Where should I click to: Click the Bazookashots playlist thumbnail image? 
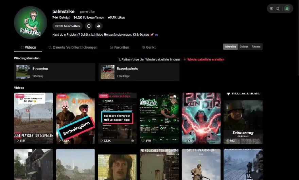click(x=108, y=72)
